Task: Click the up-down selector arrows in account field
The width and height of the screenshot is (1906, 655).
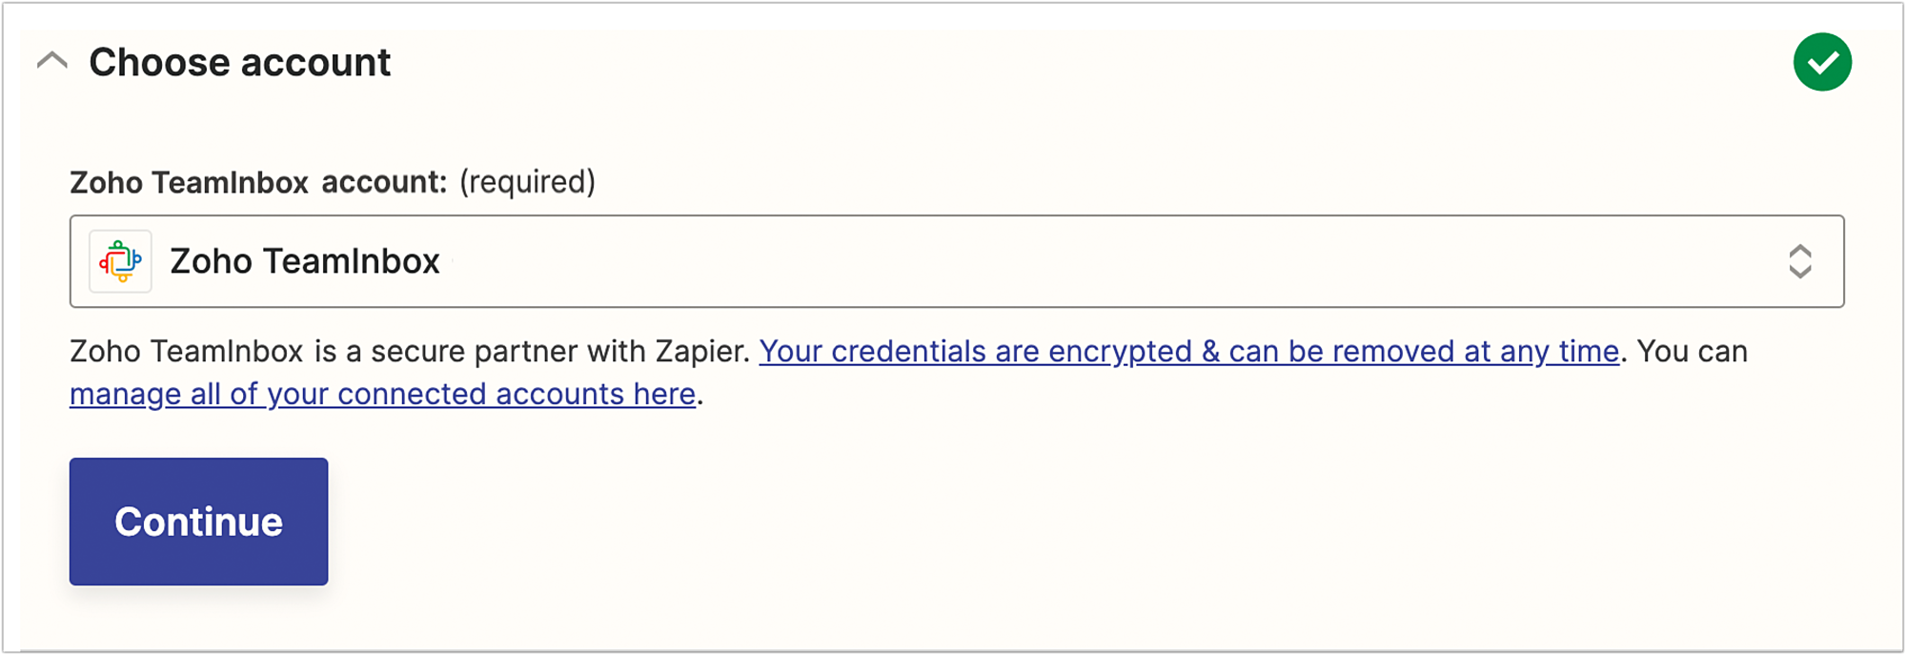Action: tap(1799, 261)
